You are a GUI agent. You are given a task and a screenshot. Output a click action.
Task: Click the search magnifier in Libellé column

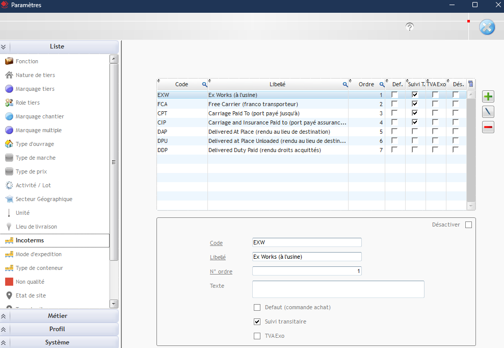[x=345, y=84]
